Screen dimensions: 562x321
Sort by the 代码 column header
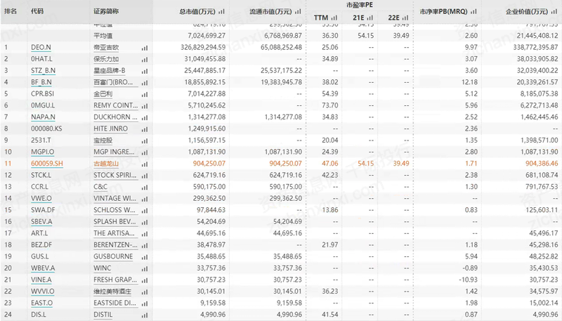(x=37, y=11)
